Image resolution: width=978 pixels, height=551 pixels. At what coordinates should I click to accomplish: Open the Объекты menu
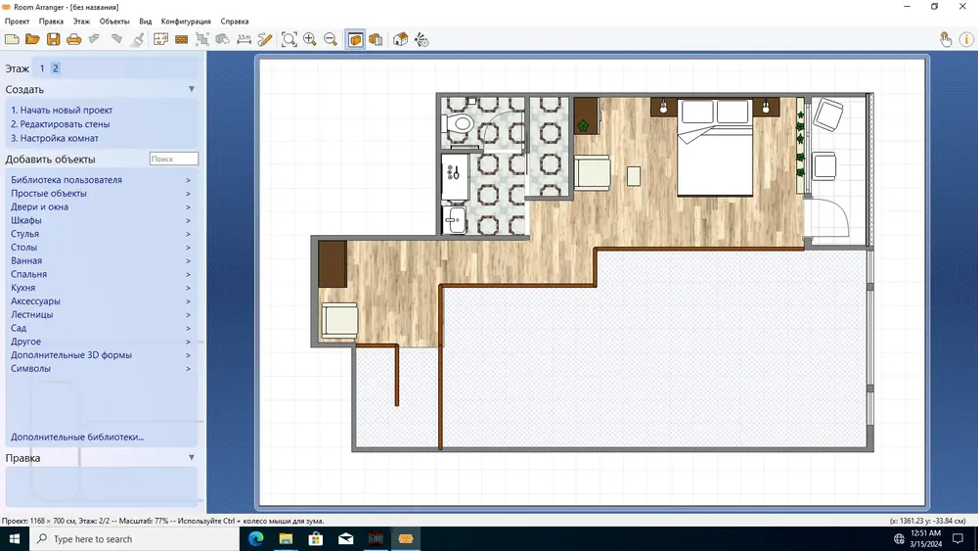pos(114,22)
